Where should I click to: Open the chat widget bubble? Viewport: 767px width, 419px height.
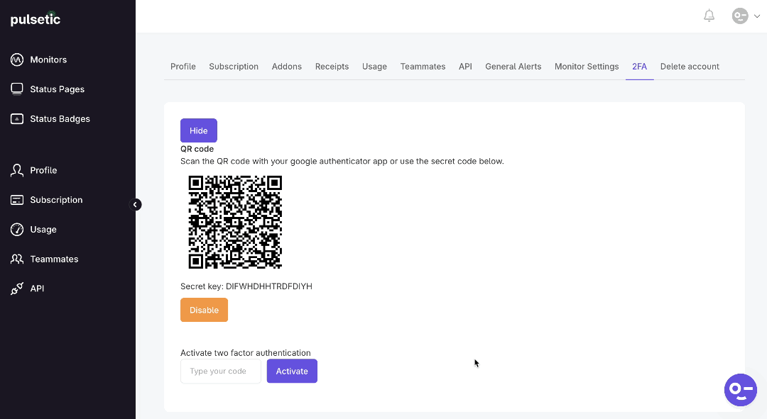point(740,390)
